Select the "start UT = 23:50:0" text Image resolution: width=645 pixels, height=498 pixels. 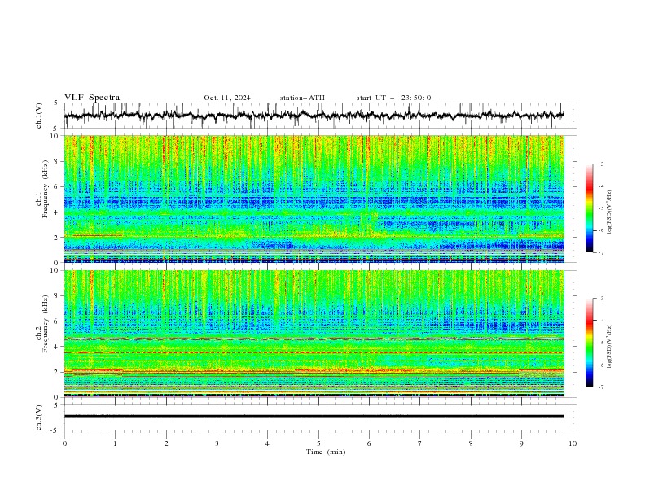393,98
